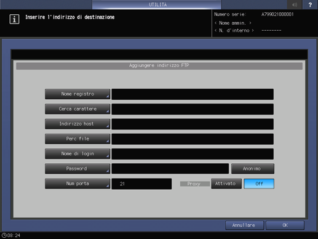
Task: Choose Anonimo login
Action: coord(253,169)
